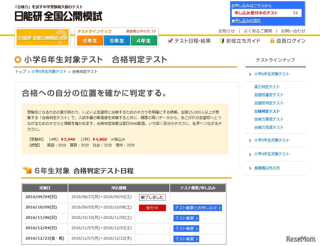Screen dimensions: 320x246
Task: Select the green 4年生 tab
Action: click(x=144, y=41)
